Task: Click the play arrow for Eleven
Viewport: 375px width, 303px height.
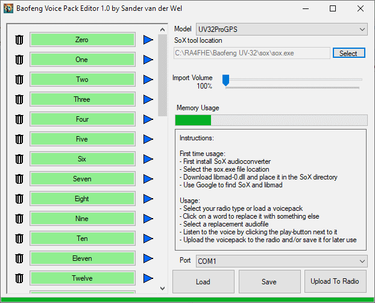Action: pos(148,258)
